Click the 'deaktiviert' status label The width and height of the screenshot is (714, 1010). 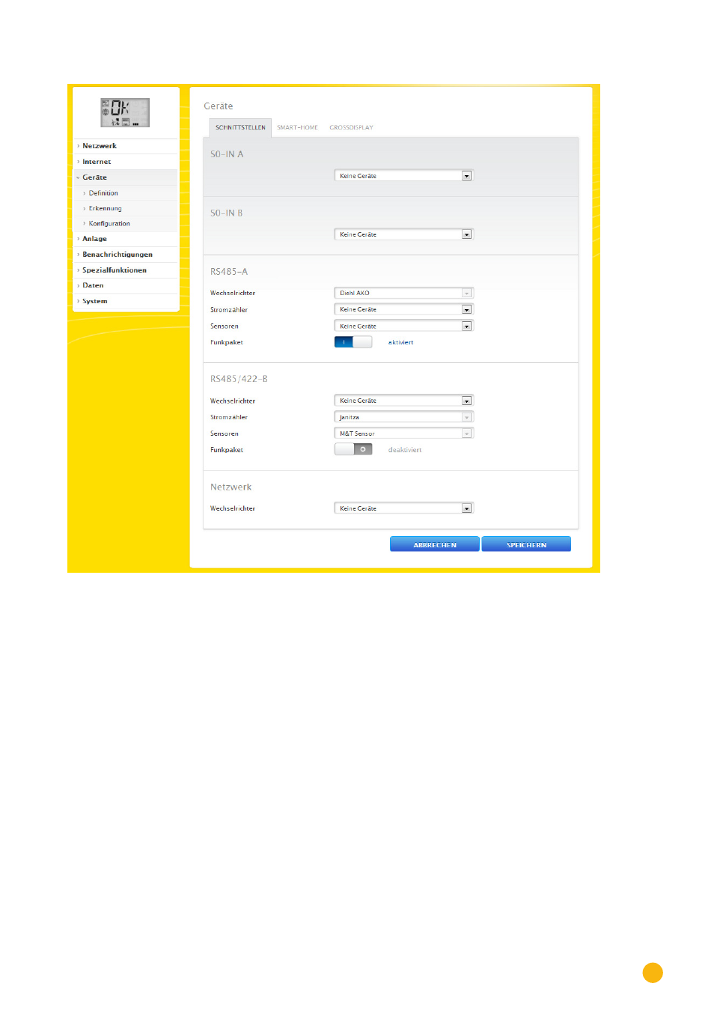tap(405, 450)
